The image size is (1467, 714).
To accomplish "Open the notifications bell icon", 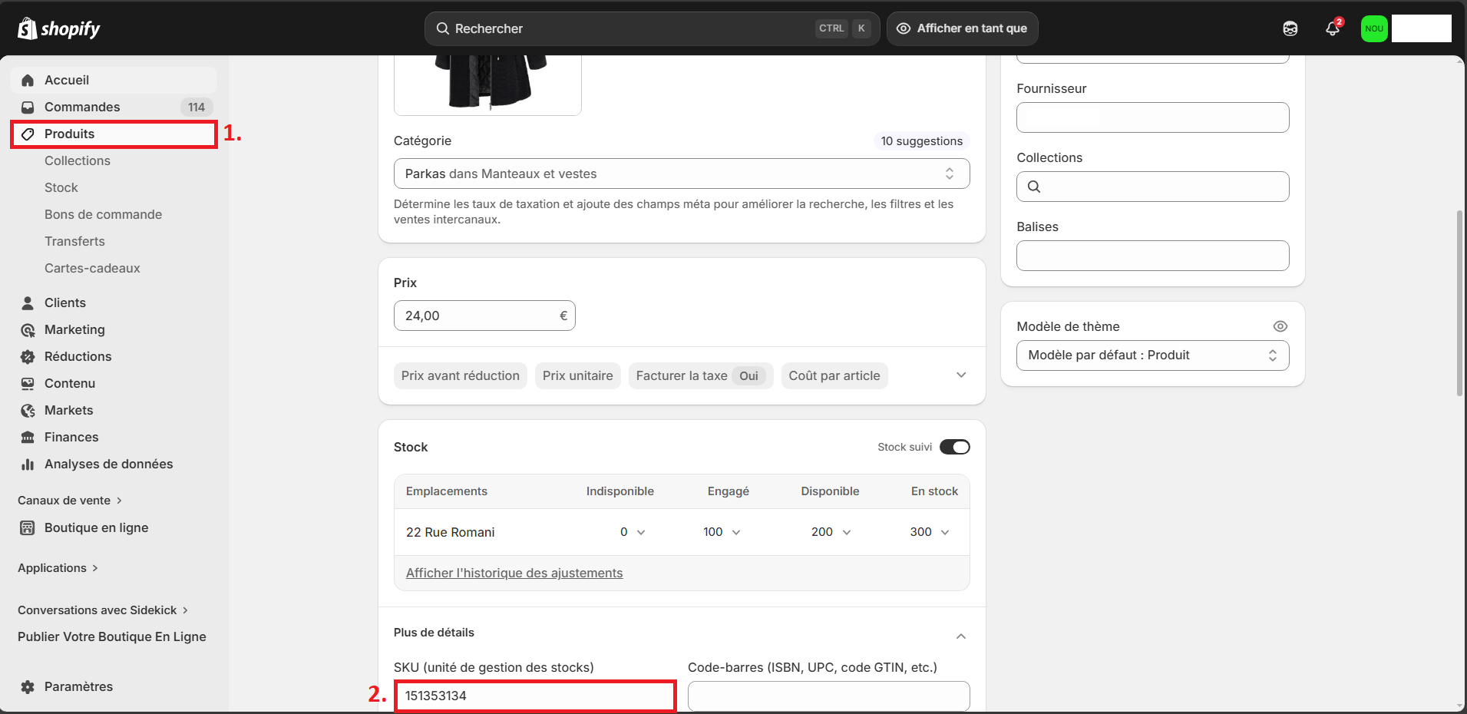I will tap(1333, 28).
